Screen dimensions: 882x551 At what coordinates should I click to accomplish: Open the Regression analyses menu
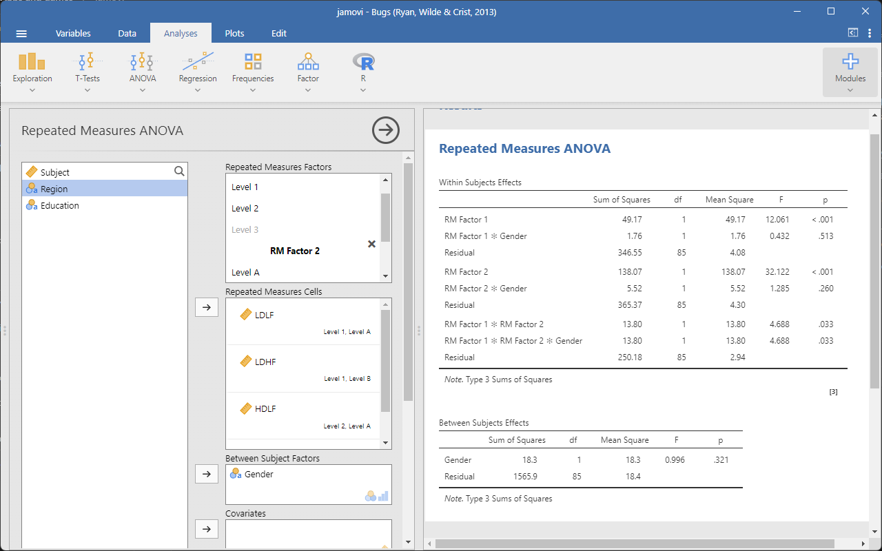(198, 72)
